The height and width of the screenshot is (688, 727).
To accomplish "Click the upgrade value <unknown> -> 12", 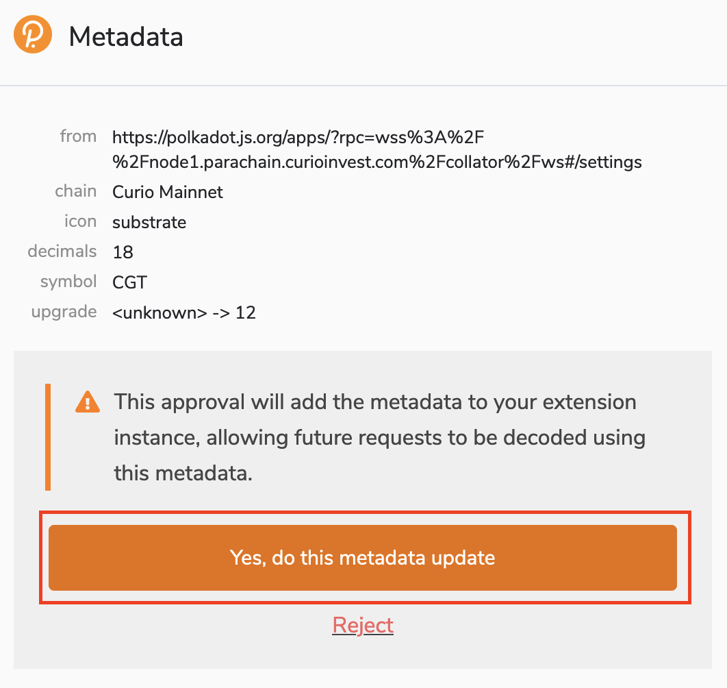I will [x=184, y=312].
